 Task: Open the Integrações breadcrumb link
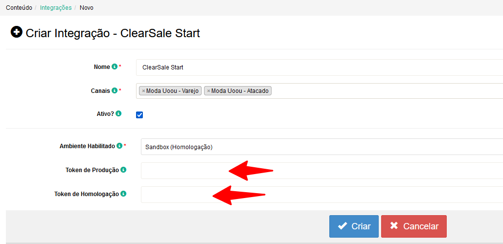[x=56, y=8]
